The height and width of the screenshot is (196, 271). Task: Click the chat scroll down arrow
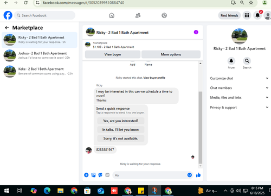[x=201, y=166]
